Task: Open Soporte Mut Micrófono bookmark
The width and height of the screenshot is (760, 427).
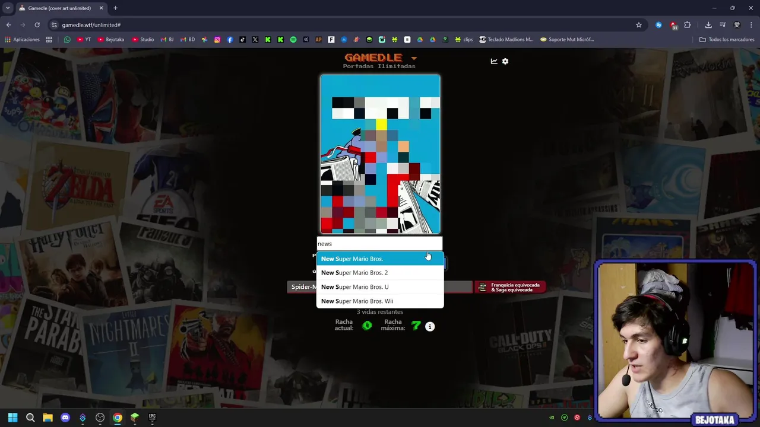Action: (x=567, y=40)
